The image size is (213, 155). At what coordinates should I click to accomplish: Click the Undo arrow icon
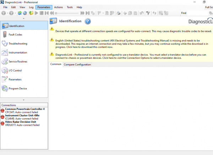tap(142, 13)
